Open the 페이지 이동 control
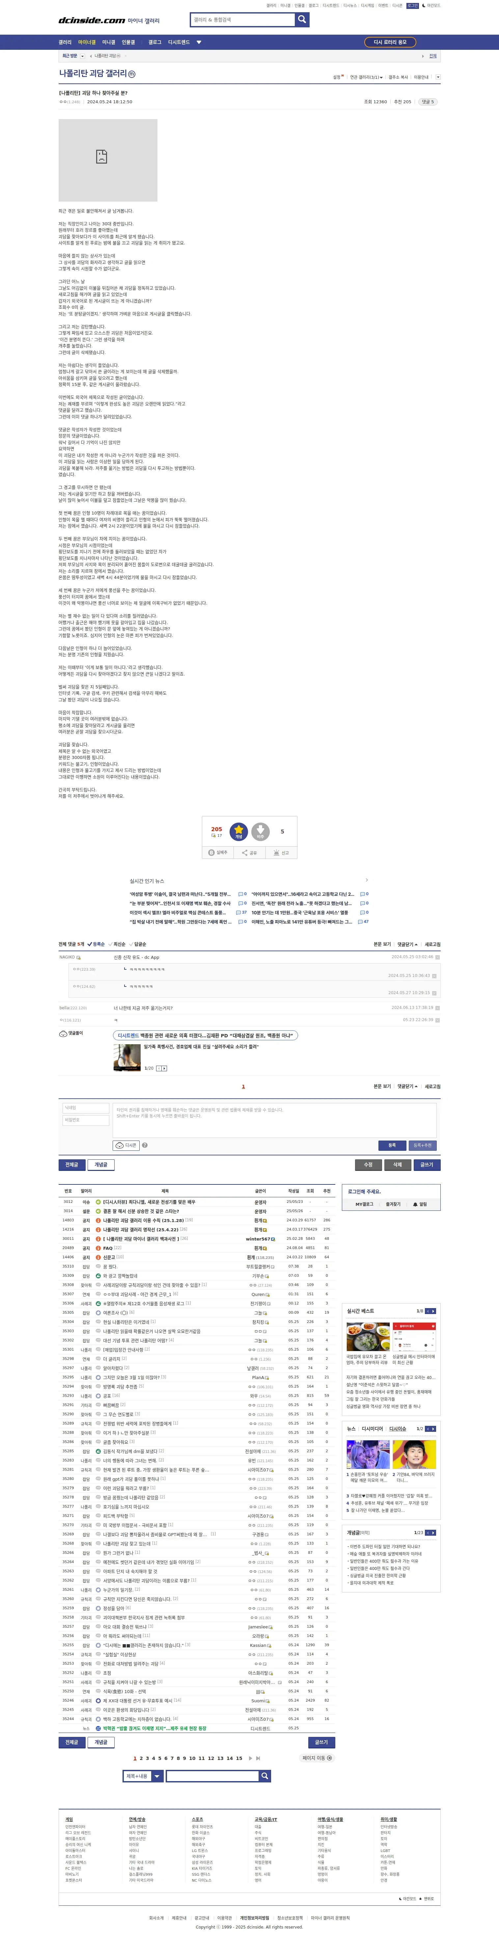The height and width of the screenshot is (1946, 499). (x=318, y=1758)
